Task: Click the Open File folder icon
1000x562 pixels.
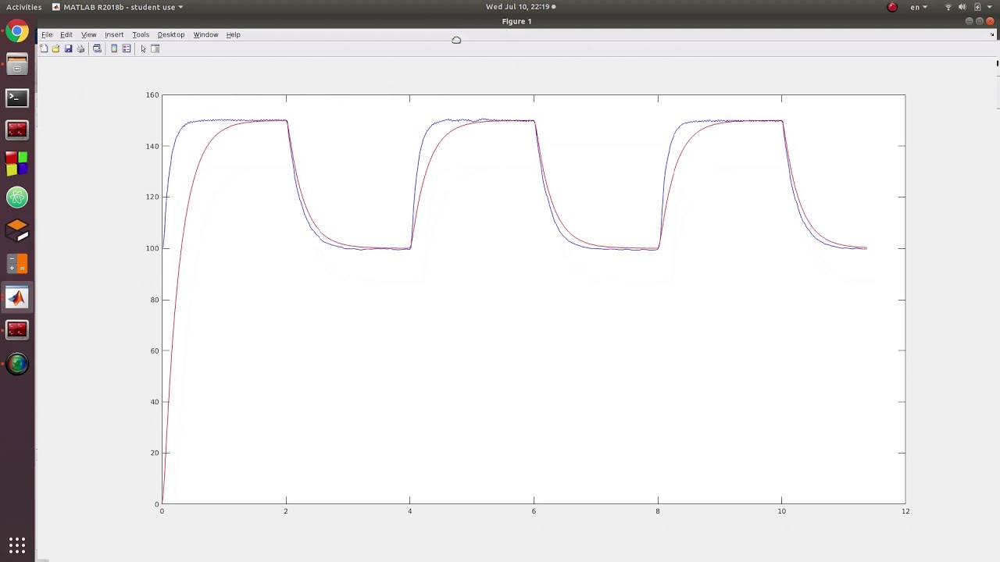Action: click(x=55, y=48)
